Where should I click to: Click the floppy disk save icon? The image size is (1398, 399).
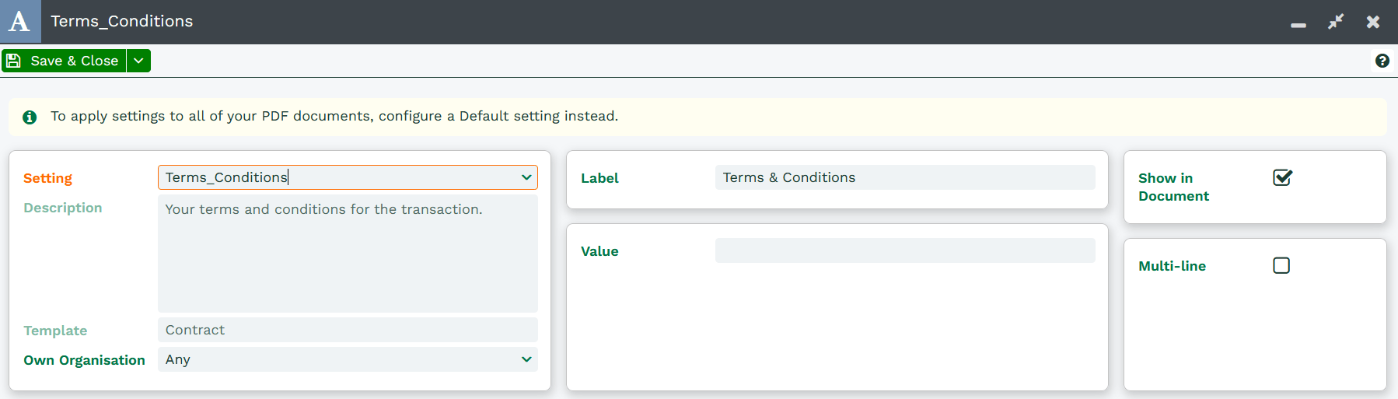point(13,61)
